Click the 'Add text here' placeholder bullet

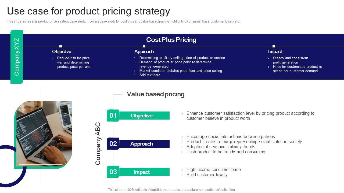click(x=150, y=75)
